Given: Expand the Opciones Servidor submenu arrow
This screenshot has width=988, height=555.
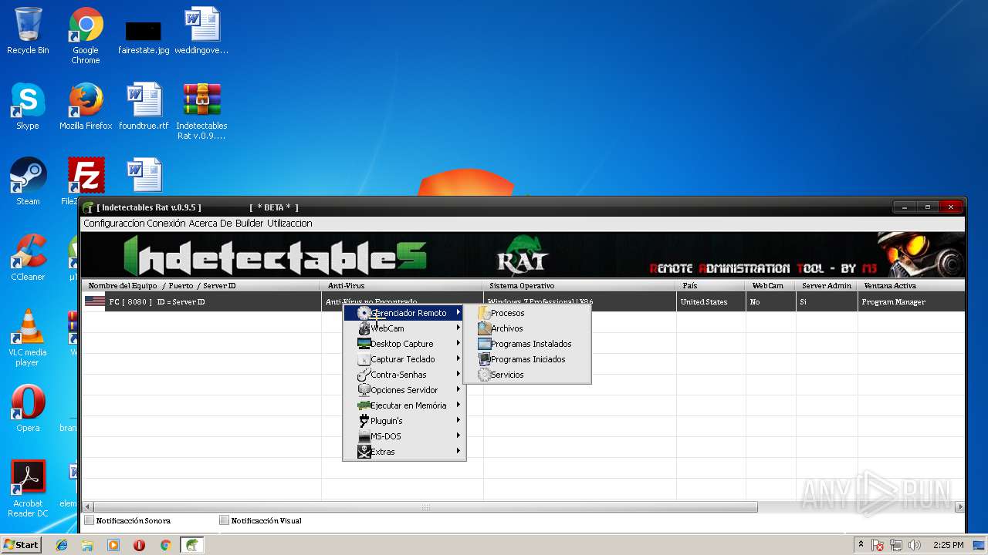Looking at the screenshot, I should point(458,390).
